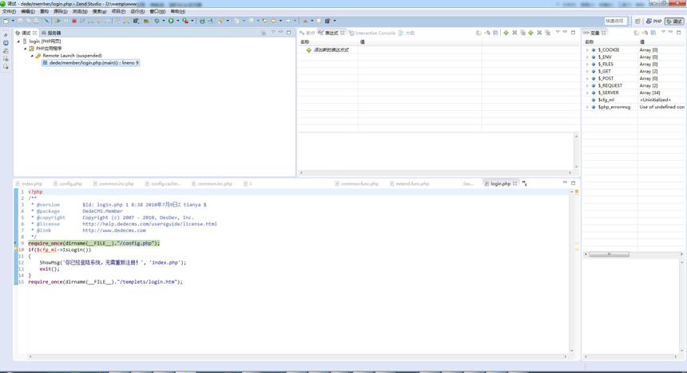Click the green Run icon in toolbar
The height and width of the screenshot is (373, 687).
point(171,21)
